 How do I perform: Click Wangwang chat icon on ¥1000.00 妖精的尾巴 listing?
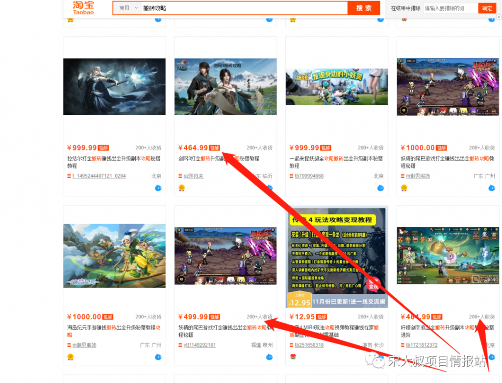(492, 188)
